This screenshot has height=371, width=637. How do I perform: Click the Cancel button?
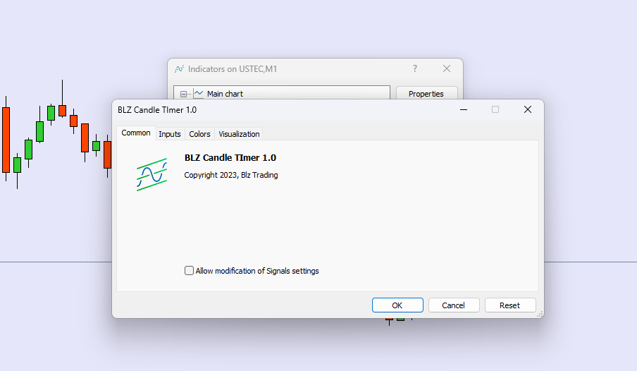coord(453,305)
